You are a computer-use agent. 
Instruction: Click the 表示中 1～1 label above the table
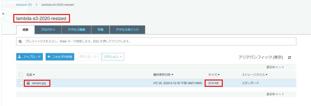[275, 67]
